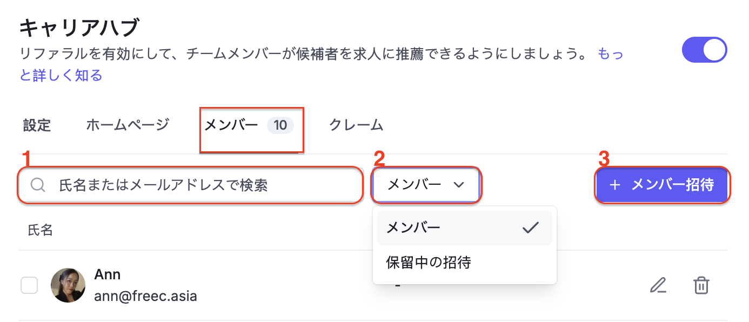Check the checkbox next to Ann
The height and width of the screenshot is (322, 749).
[x=29, y=285]
